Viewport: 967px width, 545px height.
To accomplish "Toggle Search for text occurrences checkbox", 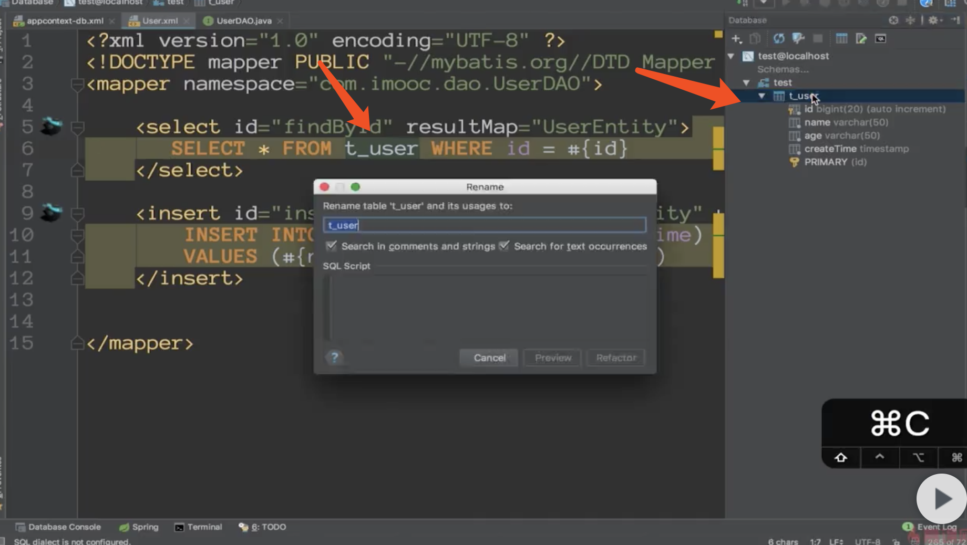I will click(x=503, y=246).
